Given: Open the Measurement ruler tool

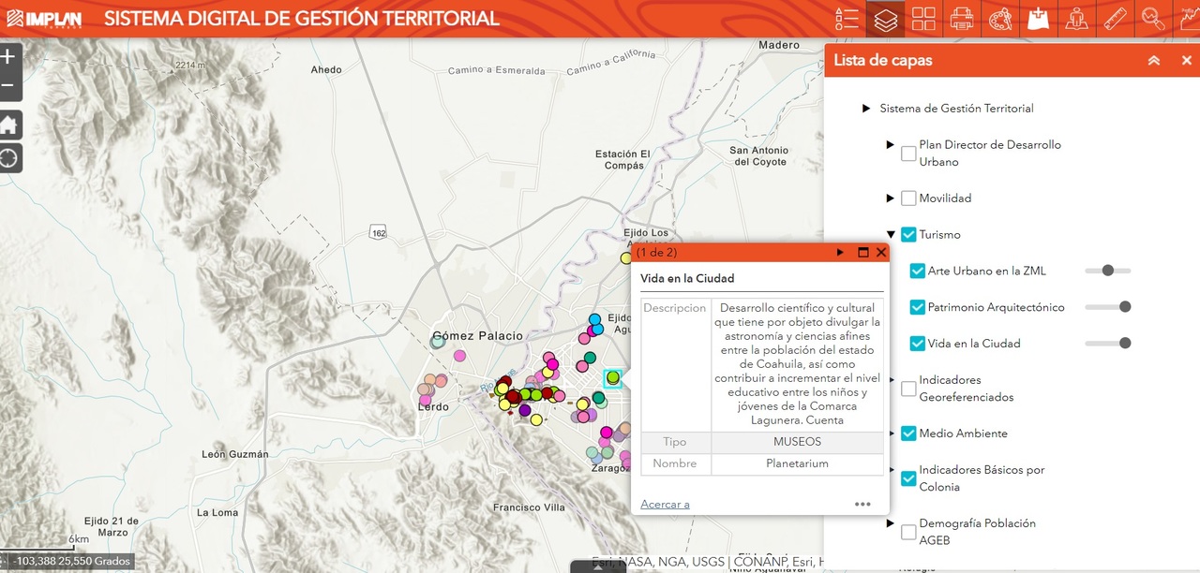Looking at the screenshot, I should [1115, 19].
